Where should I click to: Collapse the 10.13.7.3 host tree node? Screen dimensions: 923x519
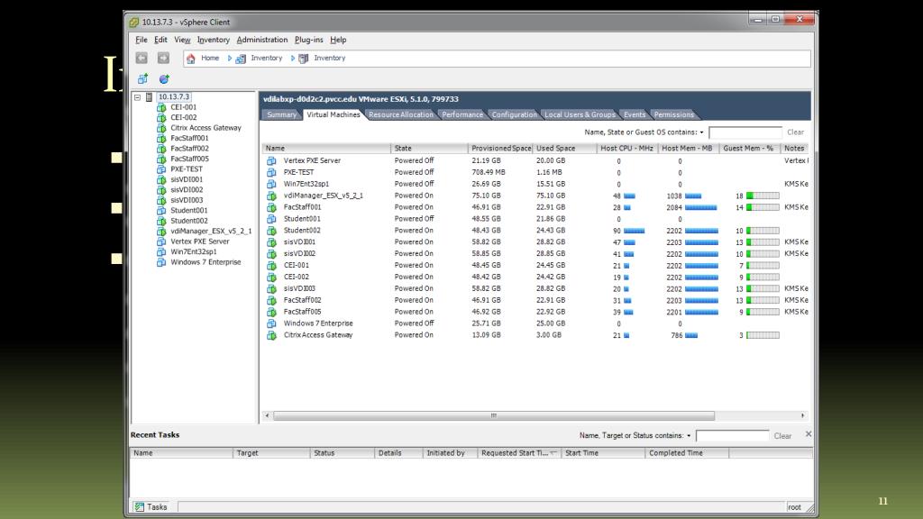click(137, 97)
